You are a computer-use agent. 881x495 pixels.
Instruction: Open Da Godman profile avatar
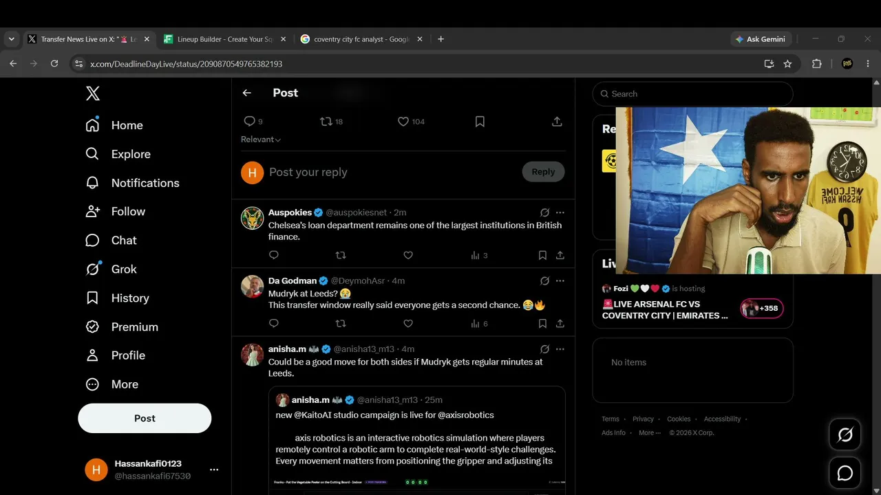click(253, 287)
